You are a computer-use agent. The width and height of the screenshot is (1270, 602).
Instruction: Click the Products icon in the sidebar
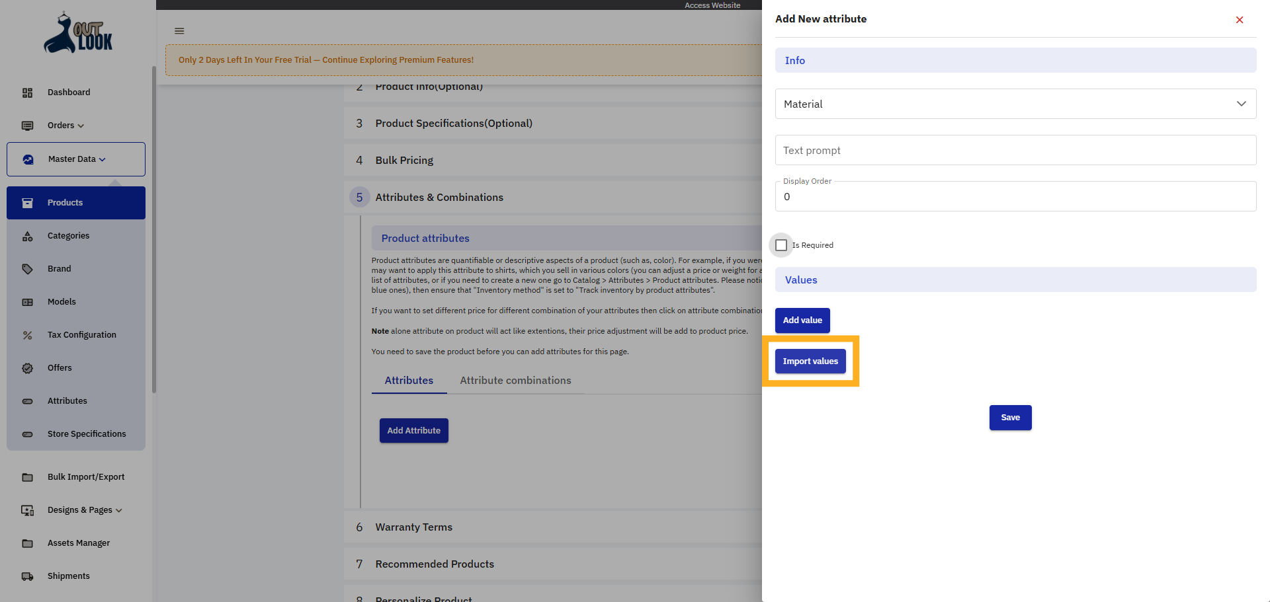point(27,202)
